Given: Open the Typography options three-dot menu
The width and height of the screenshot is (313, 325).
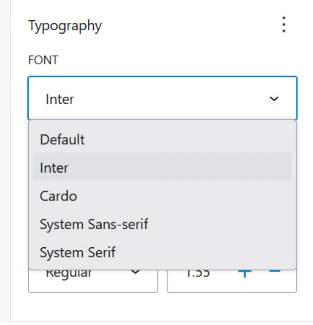Looking at the screenshot, I should tap(284, 24).
